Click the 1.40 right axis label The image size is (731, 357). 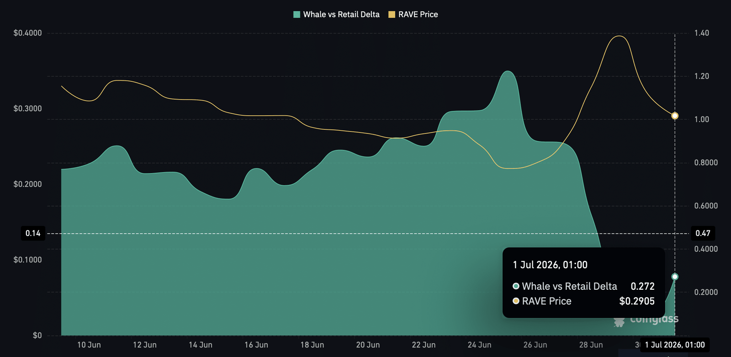point(702,33)
